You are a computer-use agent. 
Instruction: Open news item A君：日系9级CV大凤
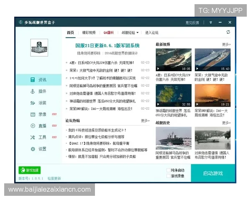click(102, 62)
